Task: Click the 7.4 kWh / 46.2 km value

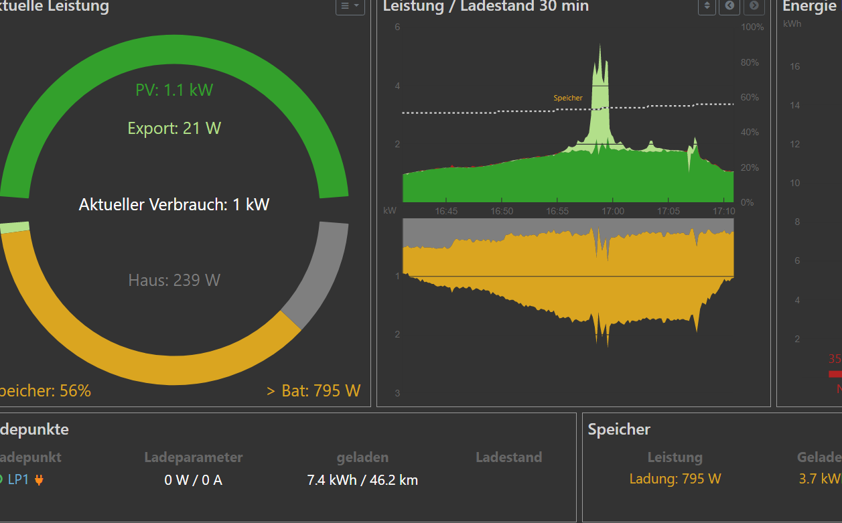Action: click(362, 479)
